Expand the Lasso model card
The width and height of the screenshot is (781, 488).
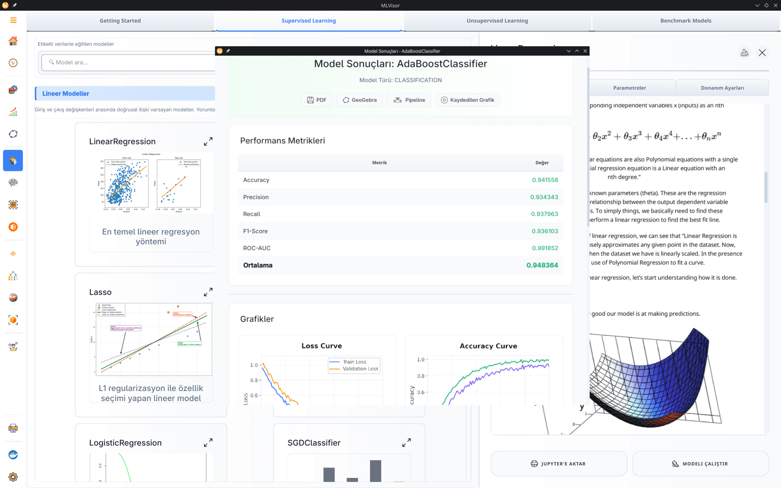(208, 292)
